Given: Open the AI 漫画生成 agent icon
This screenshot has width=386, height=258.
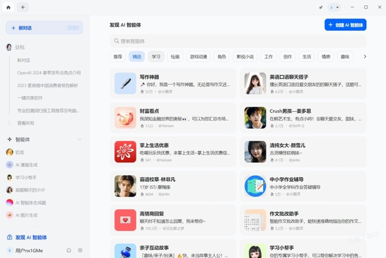Looking at the screenshot, I should (10, 165).
